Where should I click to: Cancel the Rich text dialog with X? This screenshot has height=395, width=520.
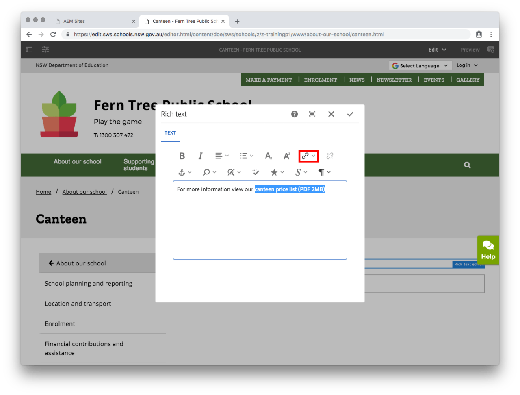click(x=331, y=114)
